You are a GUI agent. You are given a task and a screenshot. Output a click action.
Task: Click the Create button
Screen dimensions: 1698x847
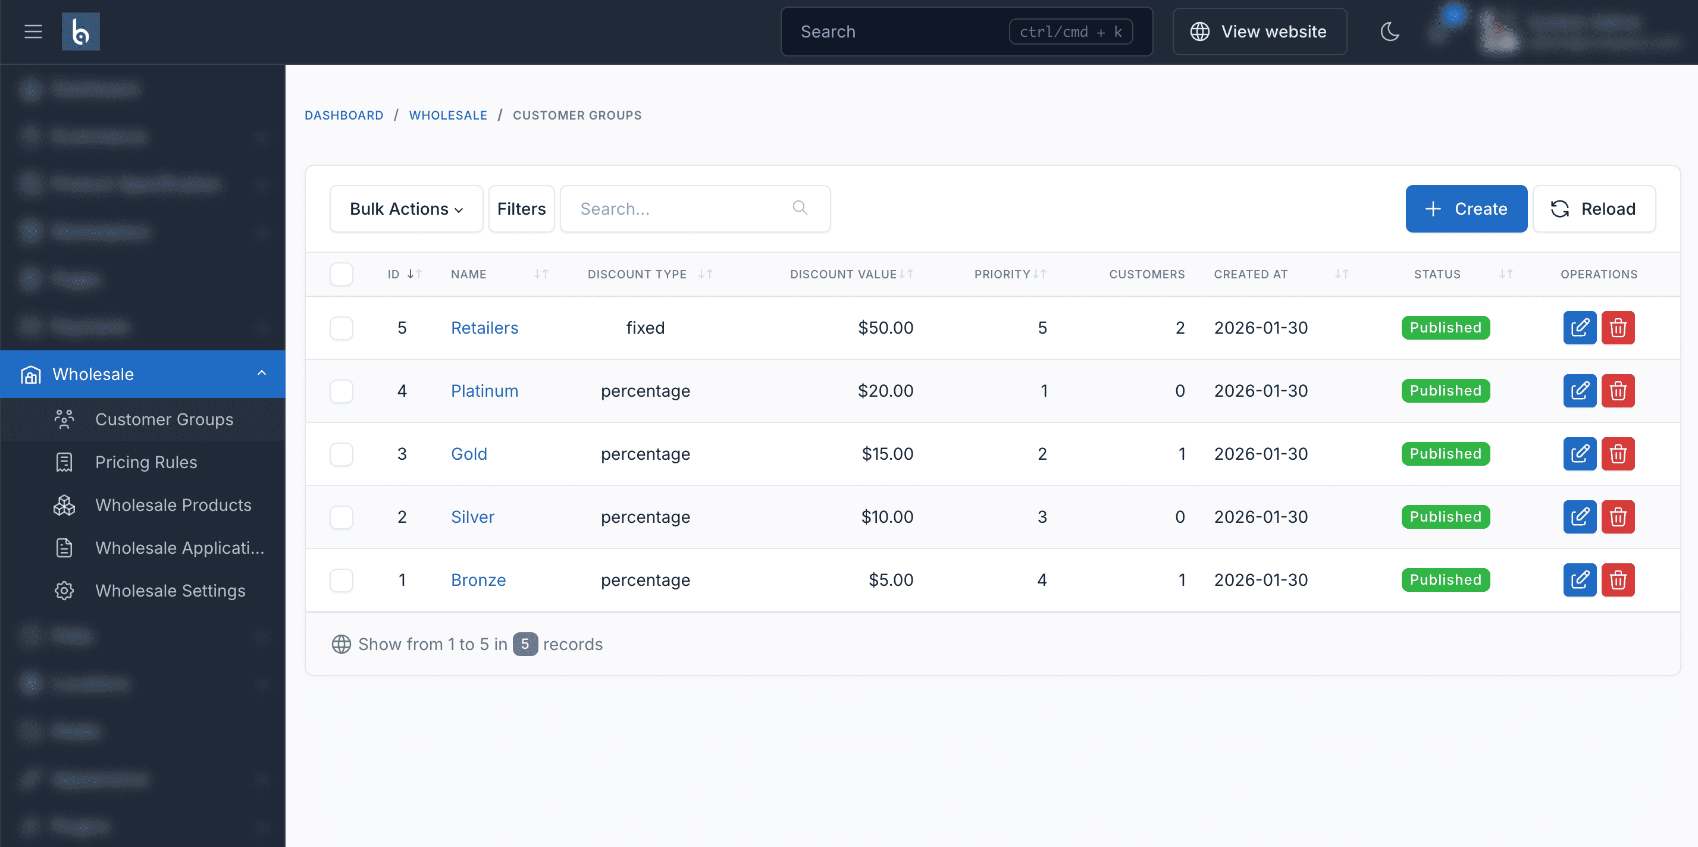pyautogui.click(x=1466, y=208)
